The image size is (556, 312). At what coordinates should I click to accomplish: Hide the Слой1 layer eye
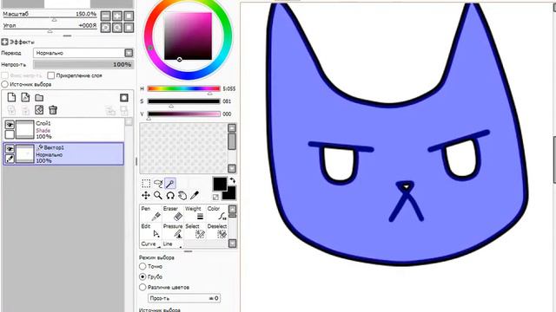(x=10, y=125)
